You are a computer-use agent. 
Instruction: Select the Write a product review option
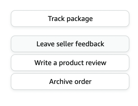point(70,63)
